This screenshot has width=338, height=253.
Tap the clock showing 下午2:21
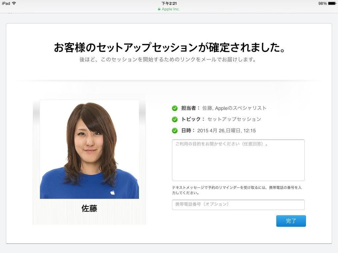(x=169, y=3)
